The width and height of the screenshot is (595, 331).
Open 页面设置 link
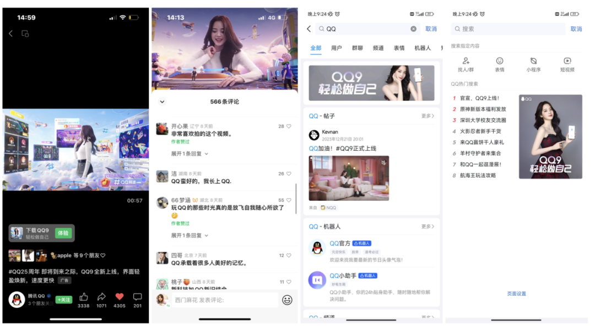(516, 294)
